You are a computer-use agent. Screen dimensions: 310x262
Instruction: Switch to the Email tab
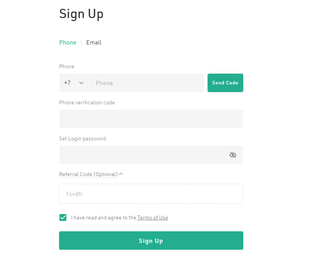94,43
